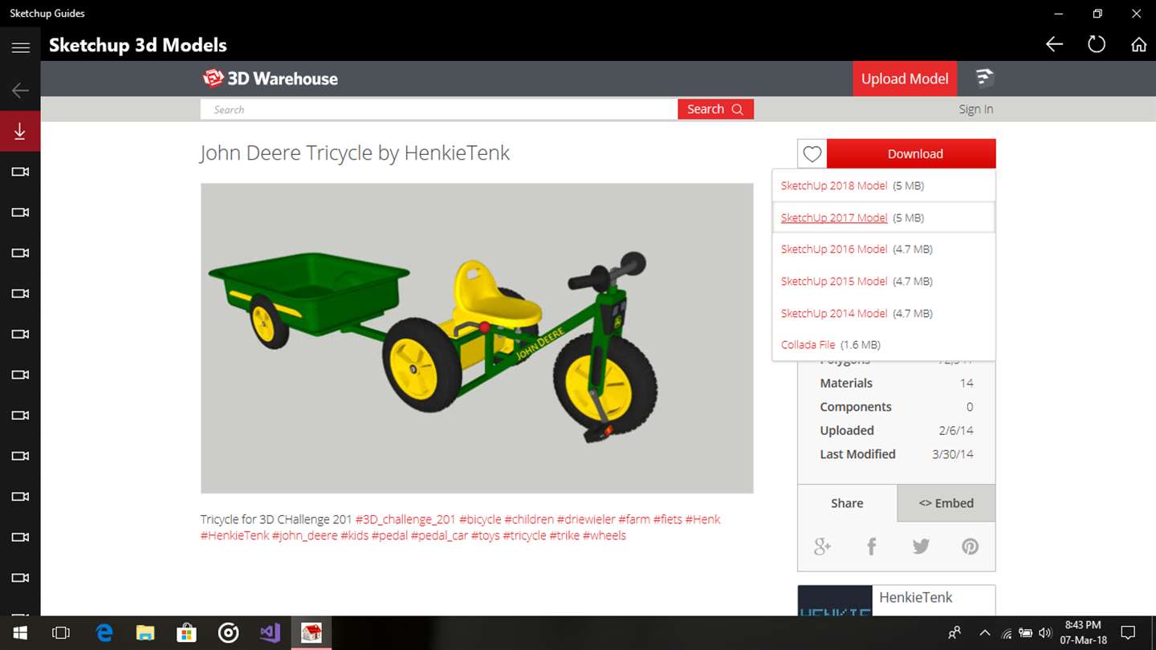Image resolution: width=1156 pixels, height=650 pixels.
Task: Choose SketchUp 2014 Model download
Action: click(x=834, y=313)
